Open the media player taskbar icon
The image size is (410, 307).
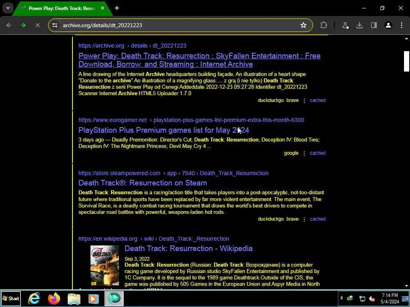point(94,298)
